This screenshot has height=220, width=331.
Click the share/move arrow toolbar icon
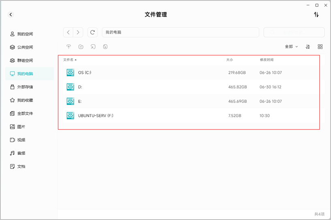[93, 47]
